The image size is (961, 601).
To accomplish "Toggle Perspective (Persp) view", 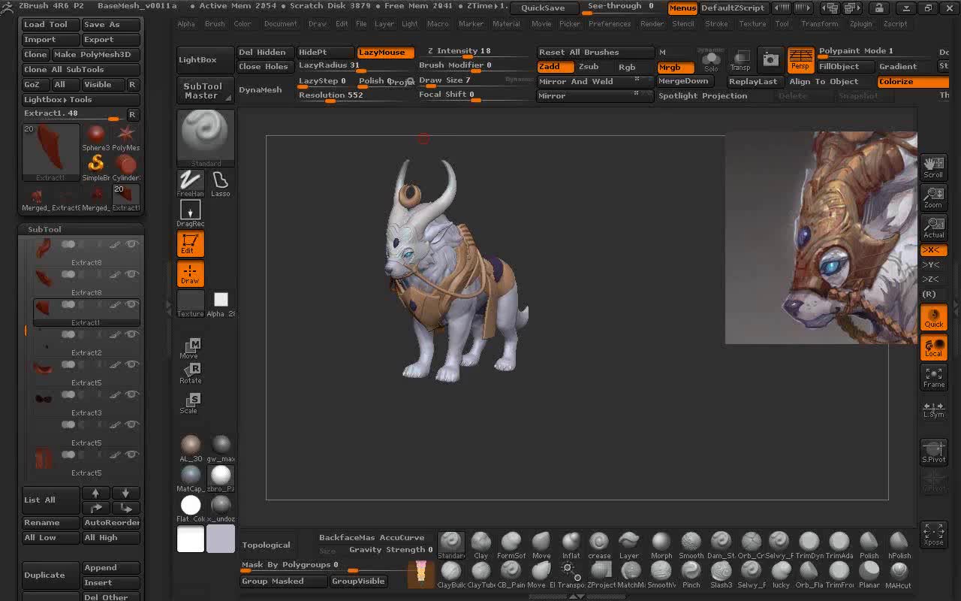I will pos(800,59).
